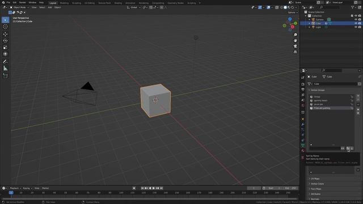
Task: Click the pan view hand icon
Action: [x=295, y=40]
